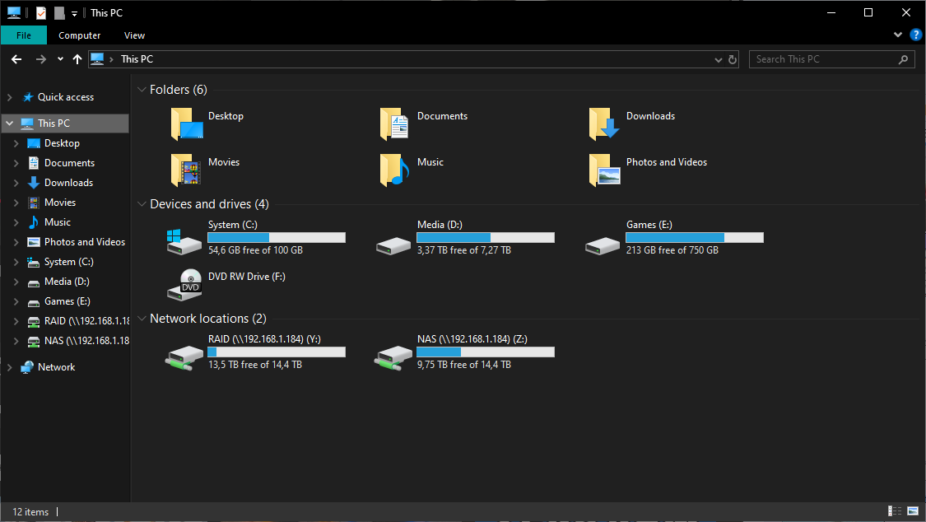
Task: Click the System (C:) capacity bar
Action: click(x=277, y=237)
